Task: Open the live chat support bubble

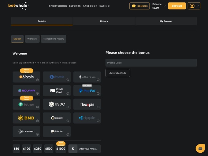Action: [x=200, y=148]
